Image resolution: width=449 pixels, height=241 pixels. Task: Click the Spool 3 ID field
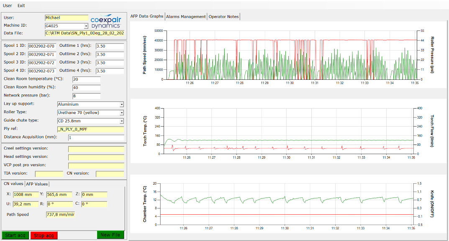click(42, 63)
